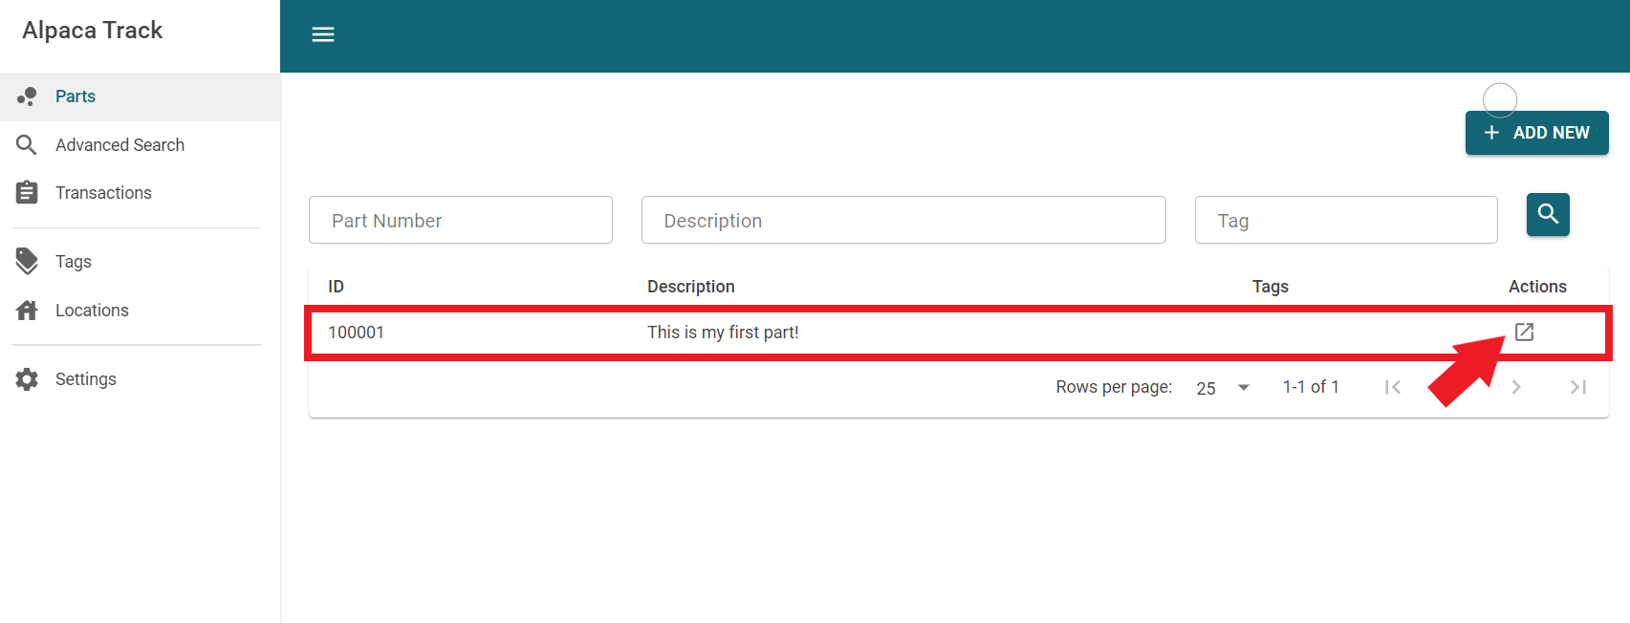1630x623 pixels.
Task: Jump to the last page of results
Action: [x=1577, y=387]
